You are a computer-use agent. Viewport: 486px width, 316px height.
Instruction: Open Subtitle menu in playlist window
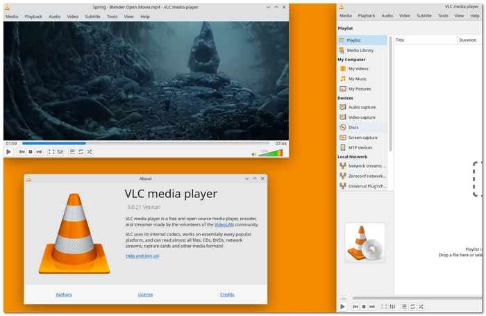(x=424, y=15)
